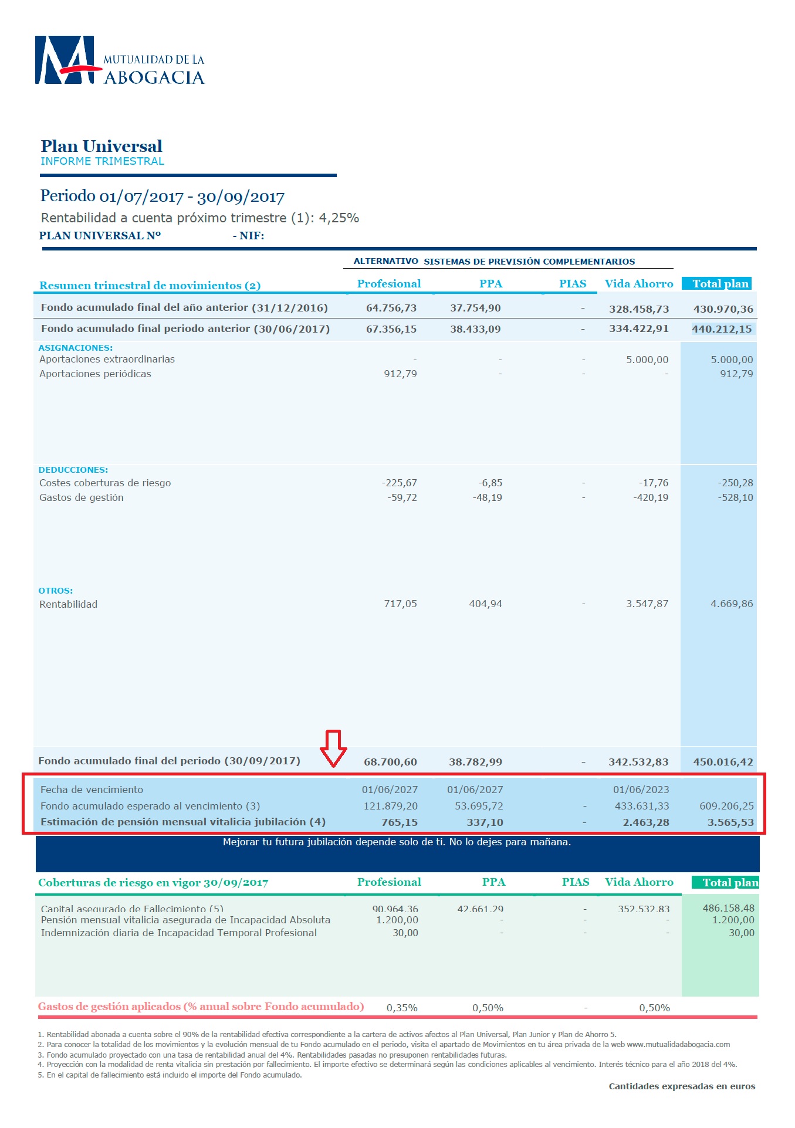Click Estimación de pensión mensual vitalicia jubilación
Viewport: 795px width, 1128px height.
pyautogui.click(x=183, y=822)
